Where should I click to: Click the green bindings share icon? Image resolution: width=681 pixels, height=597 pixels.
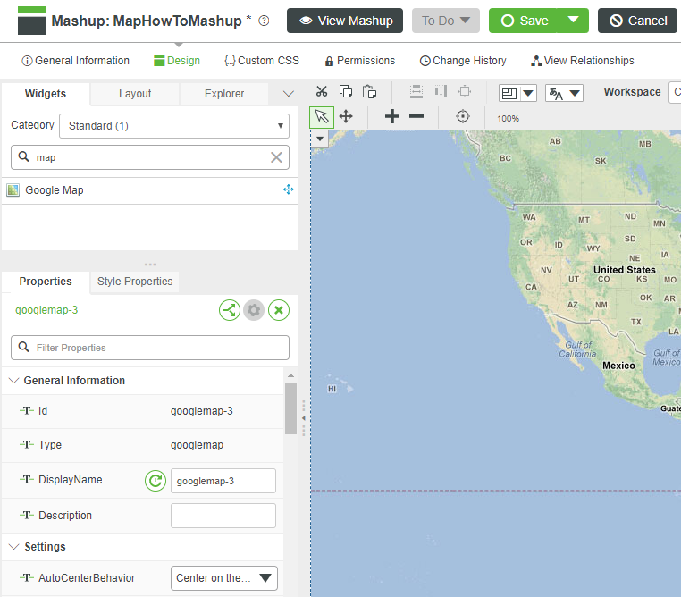point(230,310)
